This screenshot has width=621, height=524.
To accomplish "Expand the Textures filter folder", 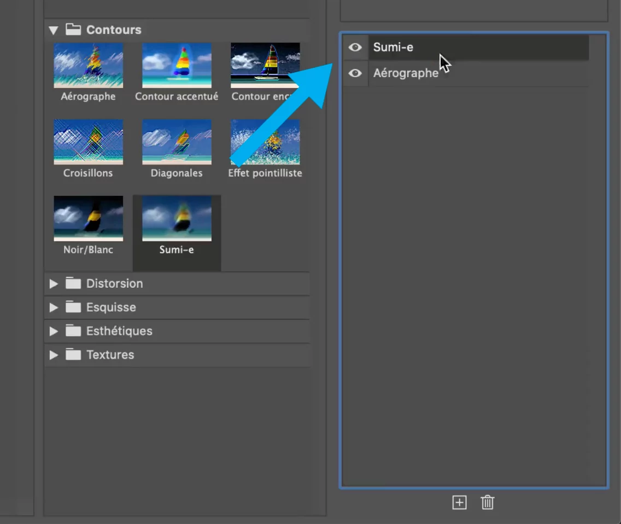I will (x=54, y=355).
